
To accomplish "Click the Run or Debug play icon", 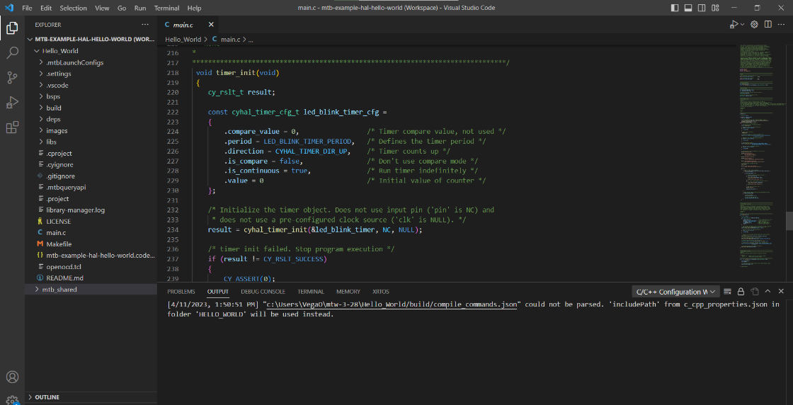I will 734,24.
